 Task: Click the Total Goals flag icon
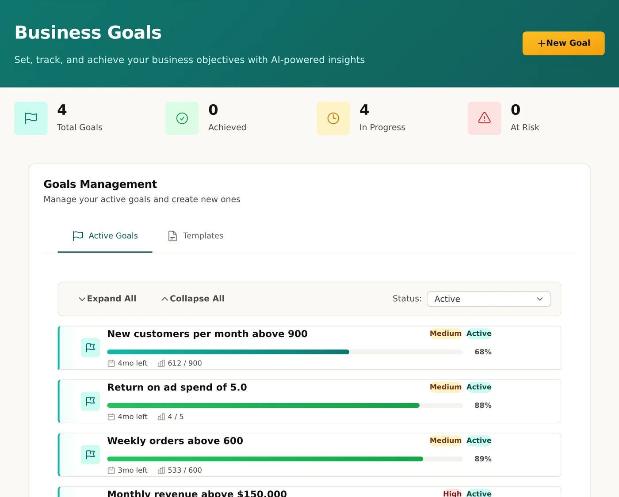[31, 118]
